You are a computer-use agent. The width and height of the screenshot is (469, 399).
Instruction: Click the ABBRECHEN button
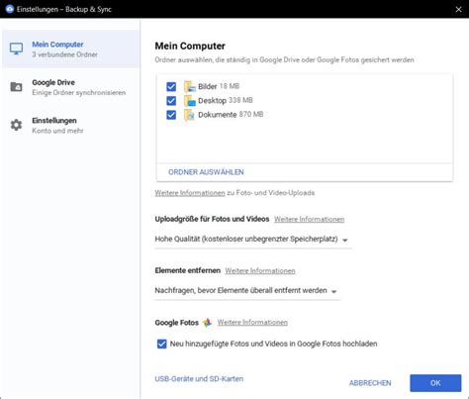point(370,383)
